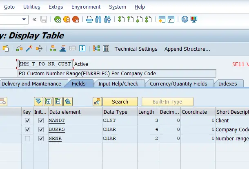Click the table name field ZMM_T_PO_NR_CUST
249x169 pixels.
[x=45, y=64]
